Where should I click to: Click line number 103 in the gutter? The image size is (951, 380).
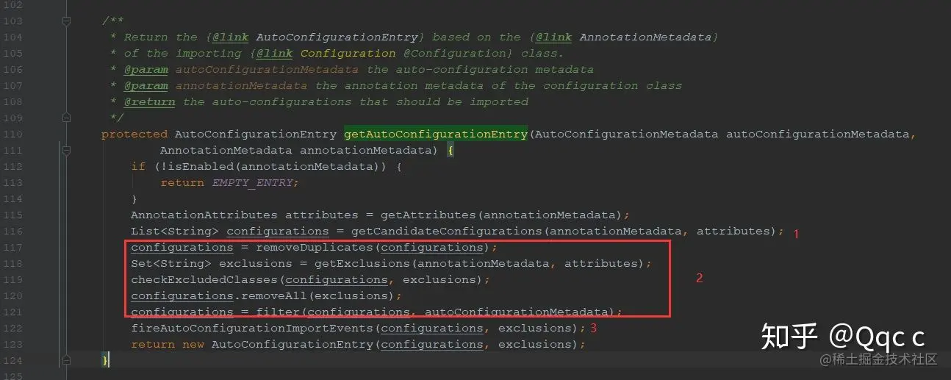pyautogui.click(x=13, y=21)
